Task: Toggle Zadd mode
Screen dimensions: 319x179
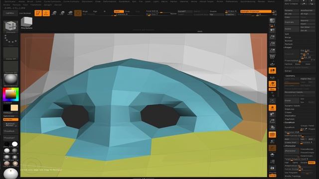Action: [x=119, y=11]
